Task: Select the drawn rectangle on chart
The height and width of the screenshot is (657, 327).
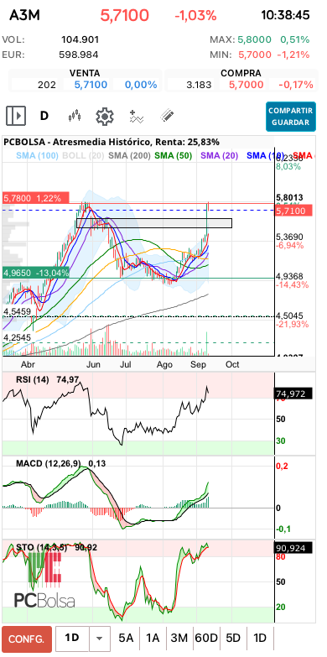Action: click(154, 223)
